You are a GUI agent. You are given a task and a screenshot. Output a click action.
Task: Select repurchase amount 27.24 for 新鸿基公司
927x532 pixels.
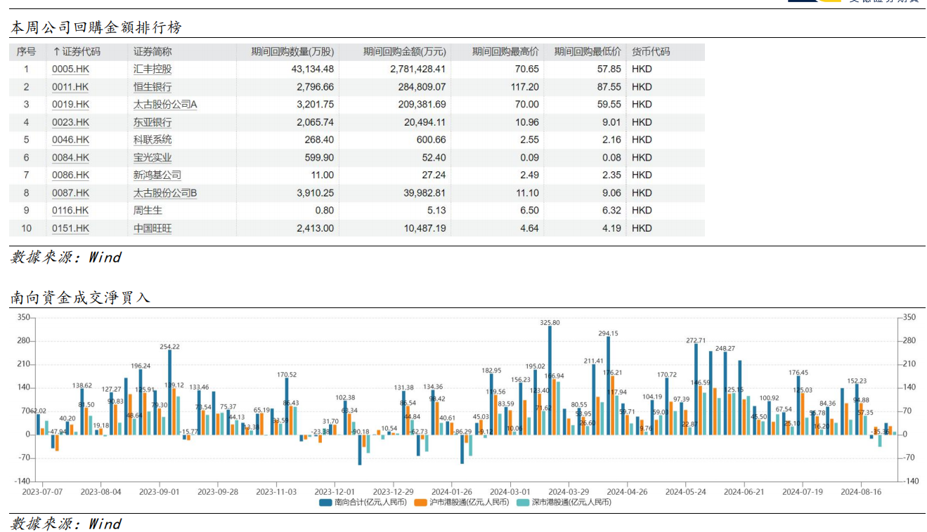pyautogui.click(x=434, y=175)
